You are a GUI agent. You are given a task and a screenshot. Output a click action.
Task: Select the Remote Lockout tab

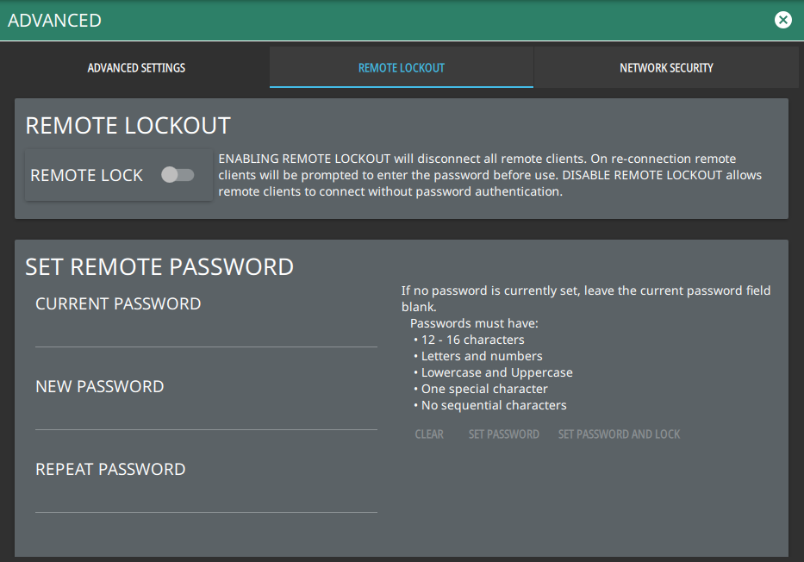[x=402, y=67]
